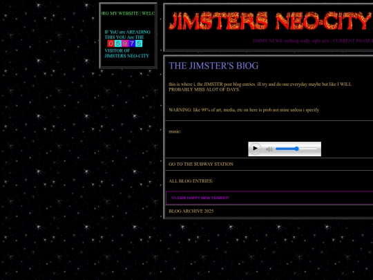Adjust the audio player volume slider
Screen dimensions: 373x280
[x=296, y=149]
